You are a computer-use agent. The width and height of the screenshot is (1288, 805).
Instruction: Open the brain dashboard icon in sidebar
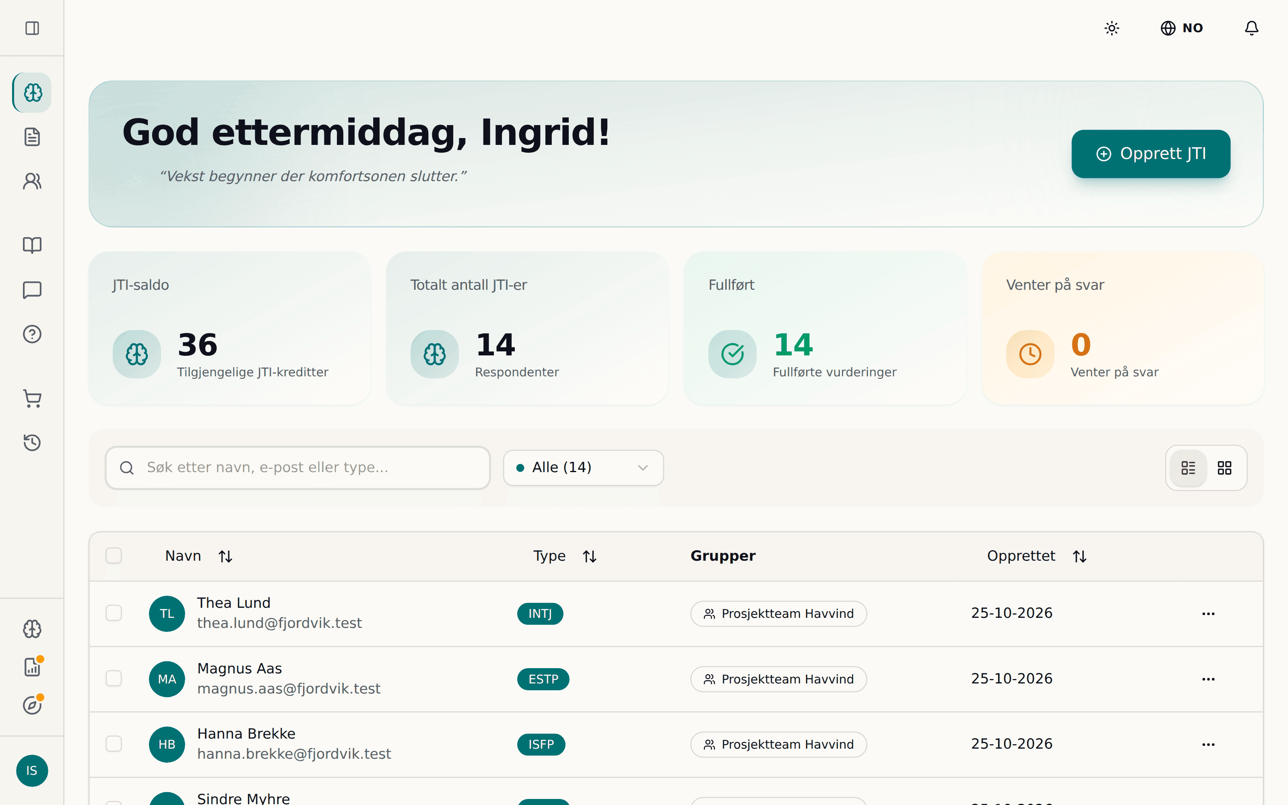(32, 93)
